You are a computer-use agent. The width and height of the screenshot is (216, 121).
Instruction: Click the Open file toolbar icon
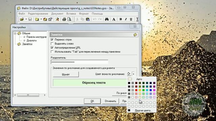click(x=22, y=19)
